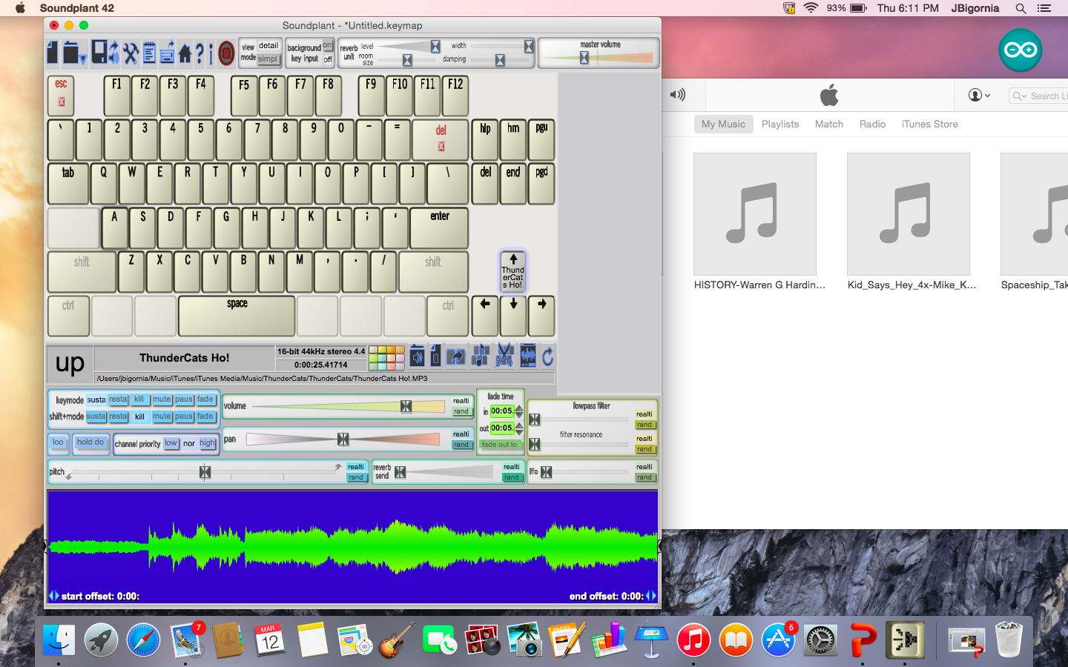Set channel priority to high

tap(207, 443)
